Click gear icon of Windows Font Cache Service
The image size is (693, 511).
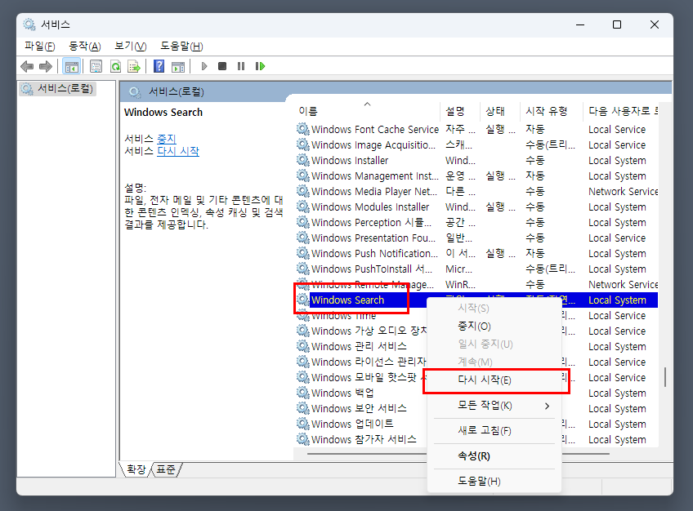[302, 129]
